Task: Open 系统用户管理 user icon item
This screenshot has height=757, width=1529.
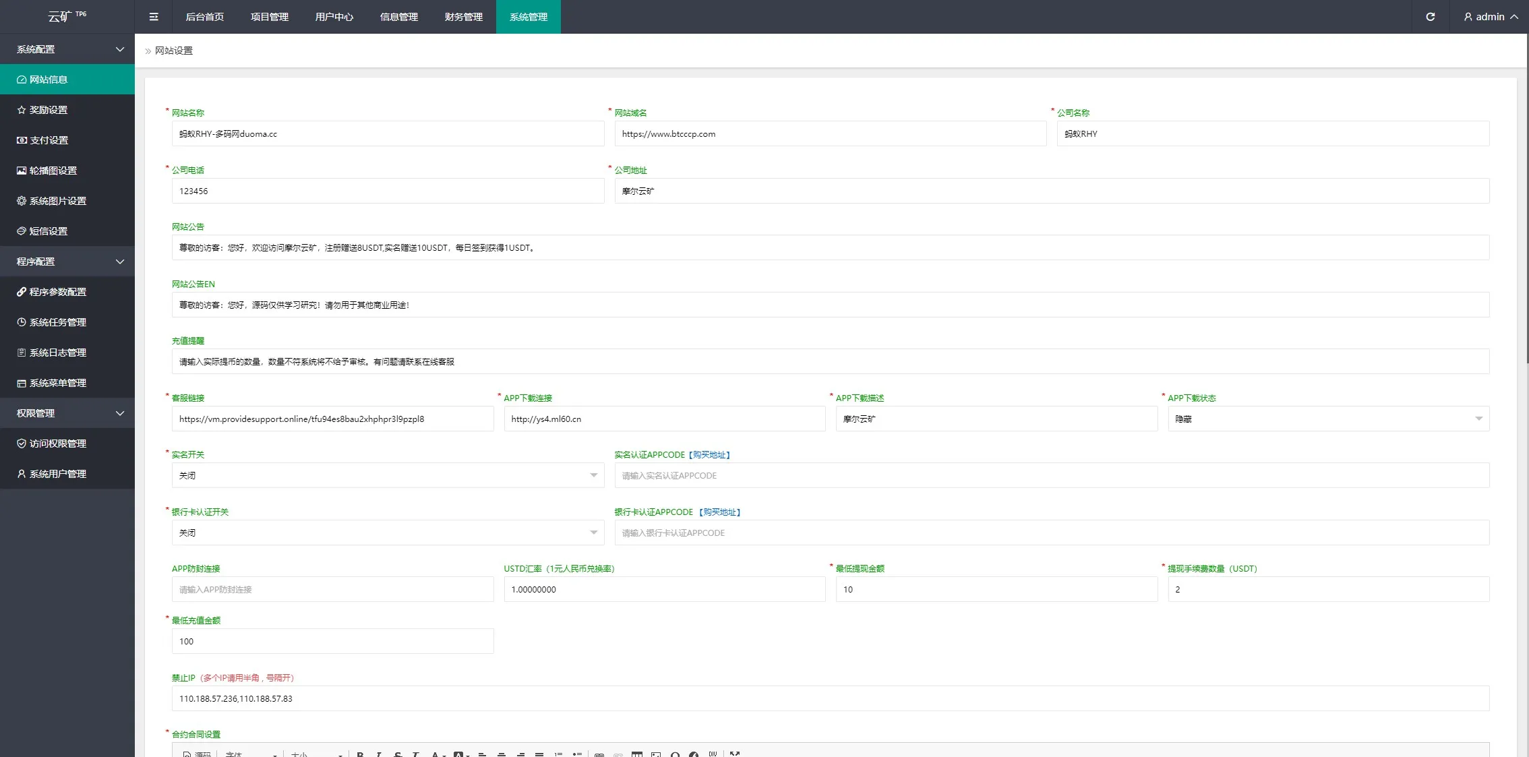Action: tap(57, 474)
